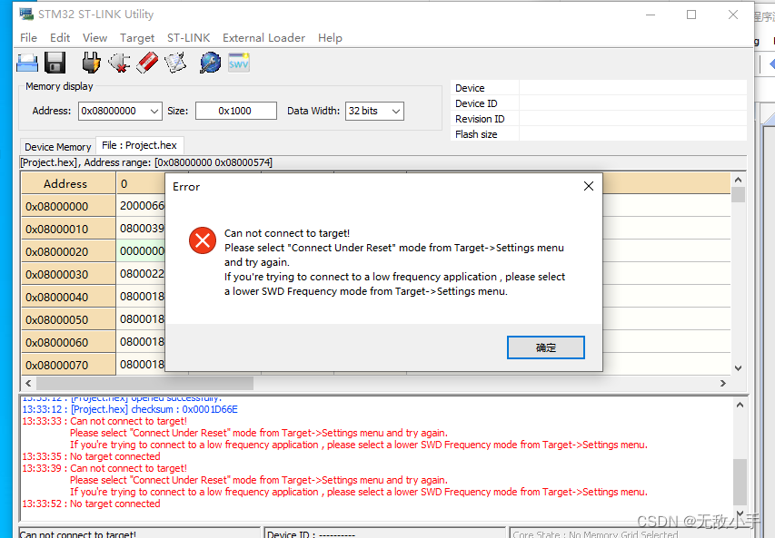775x538 pixels.
Task: Open Program and Verify via the notepad icon
Action: click(x=175, y=64)
